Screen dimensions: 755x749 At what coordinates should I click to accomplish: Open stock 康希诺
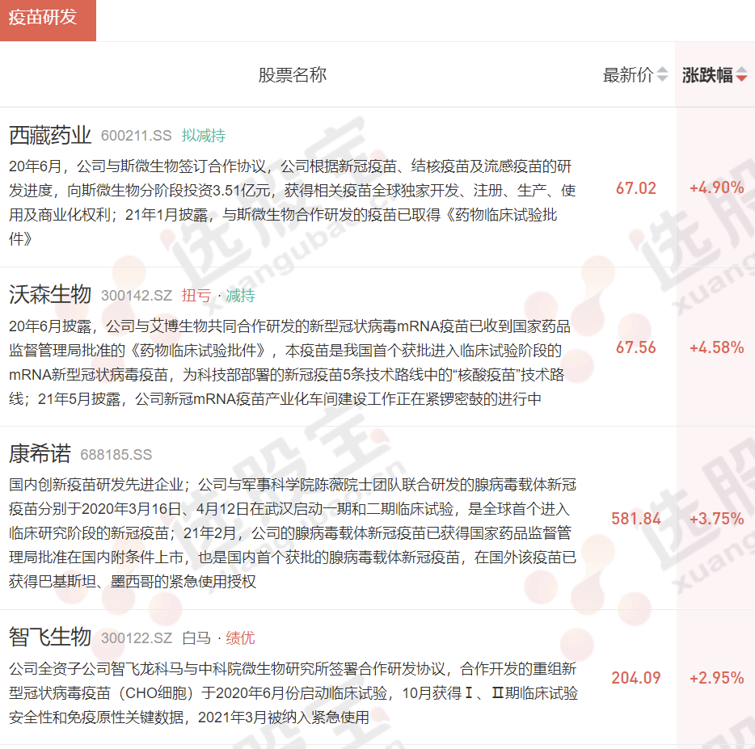pos(40,454)
